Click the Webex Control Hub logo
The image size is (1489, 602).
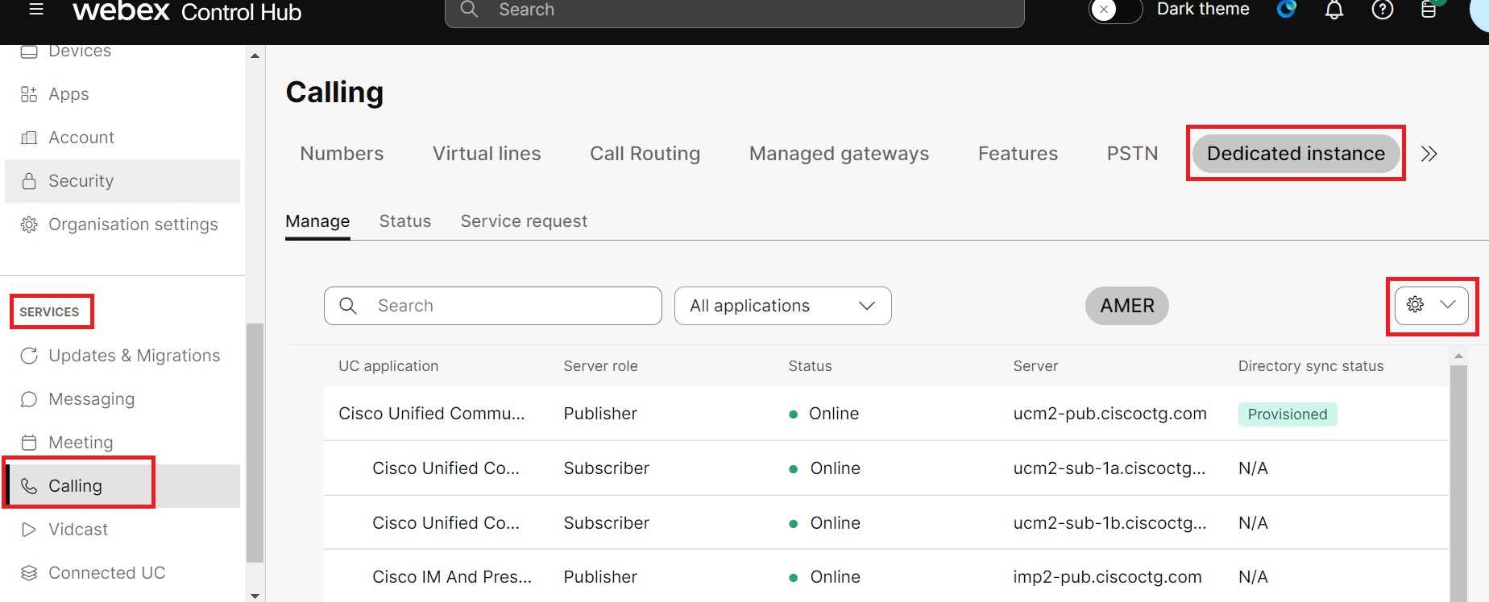tap(187, 11)
